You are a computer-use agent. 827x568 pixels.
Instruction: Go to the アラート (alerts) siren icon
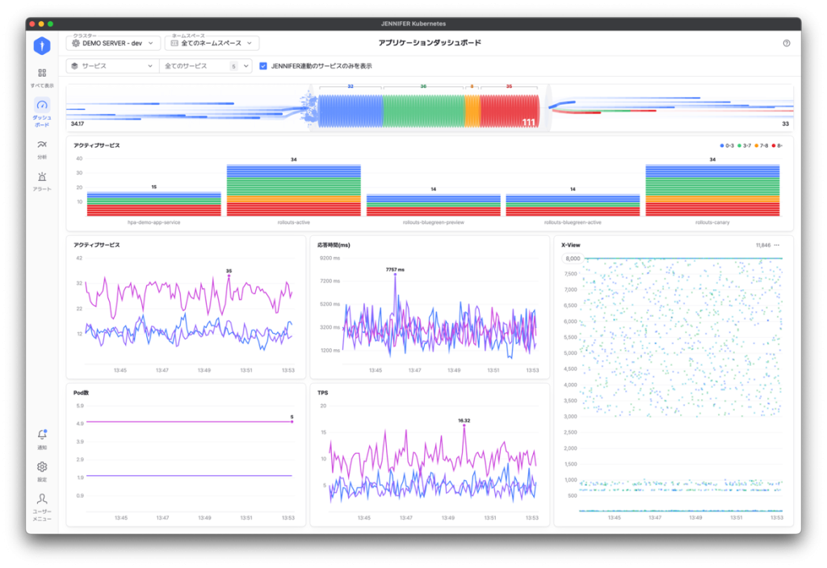[x=42, y=177]
